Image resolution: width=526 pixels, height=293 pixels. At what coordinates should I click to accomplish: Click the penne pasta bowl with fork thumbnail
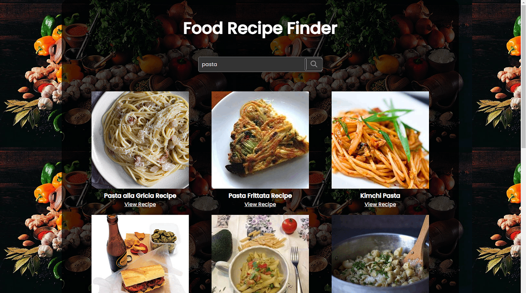click(x=260, y=254)
